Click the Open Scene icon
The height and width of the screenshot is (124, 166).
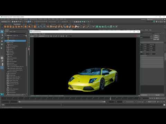(15, 22)
